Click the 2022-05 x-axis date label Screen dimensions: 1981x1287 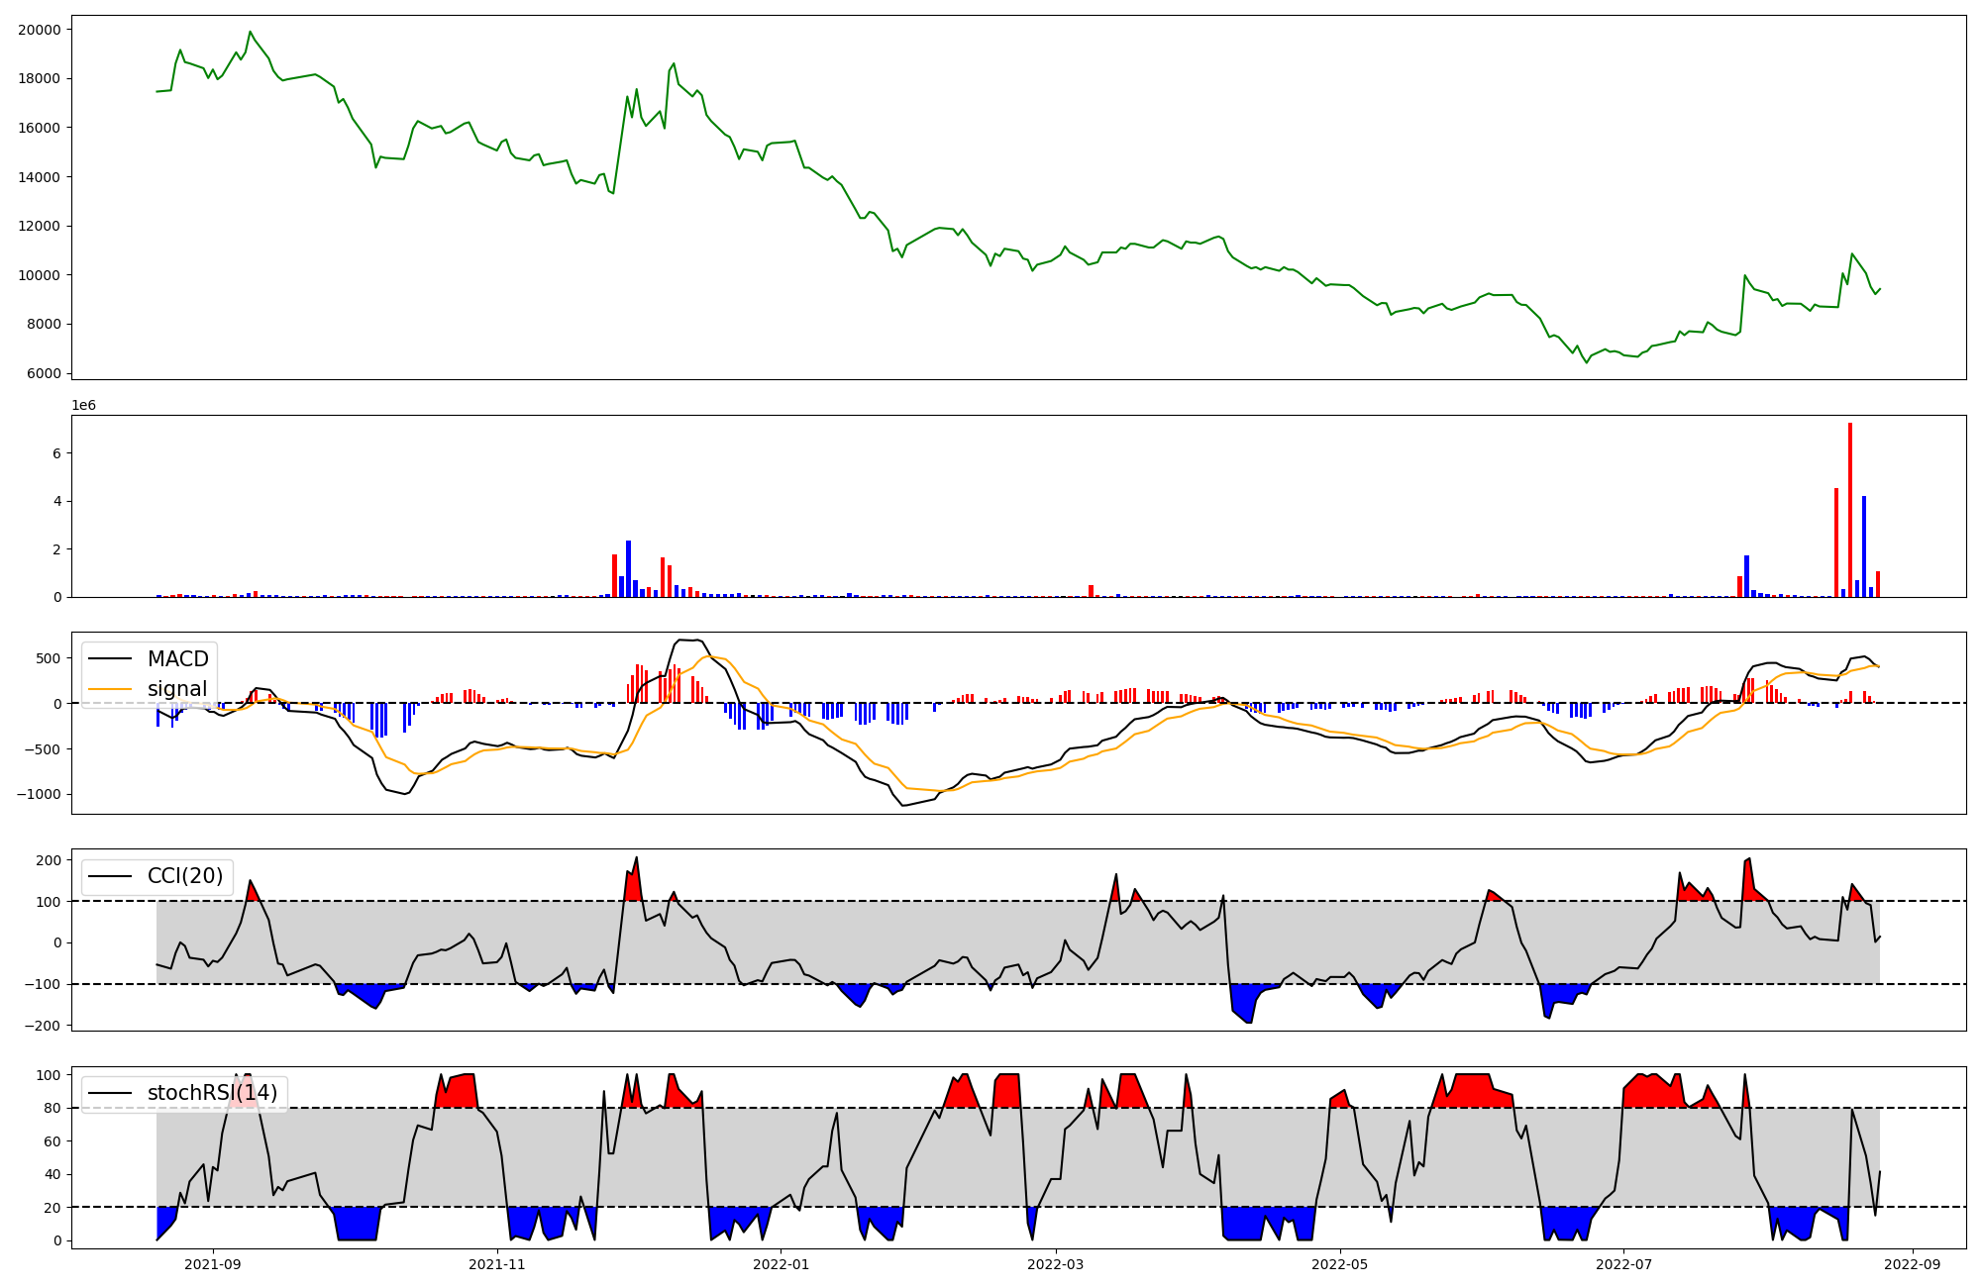coord(1340,1264)
